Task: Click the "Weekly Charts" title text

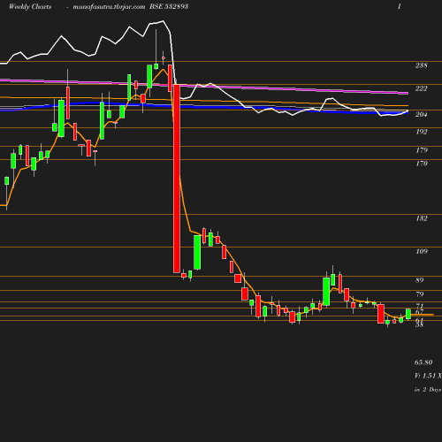Action: (x=30, y=6)
